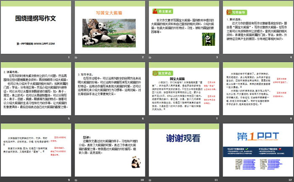The image size is (294, 182).
Task: Click the bamboo panda picture on slide 3
Action: point(208,39)
